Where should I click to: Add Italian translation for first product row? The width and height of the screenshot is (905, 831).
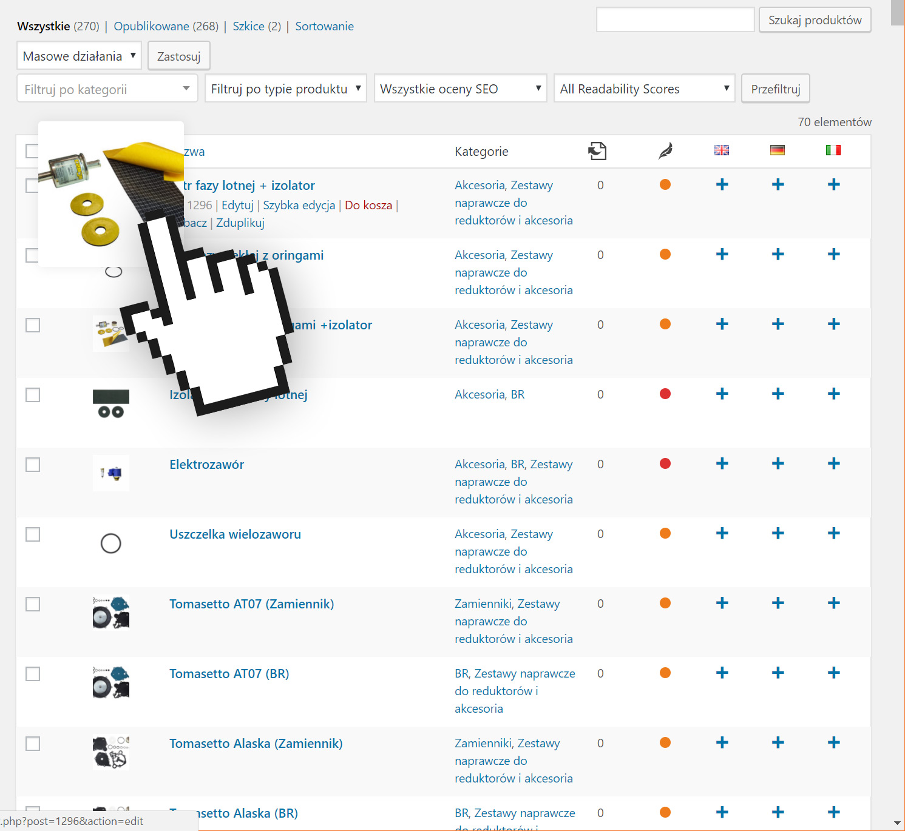click(833, 184)
